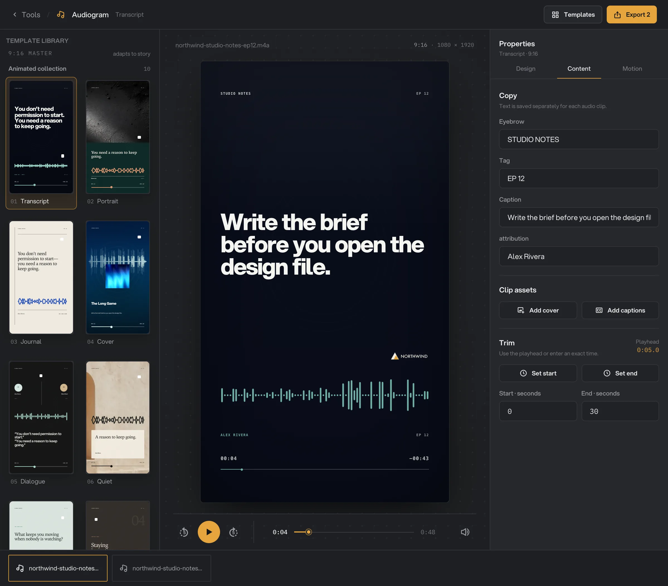Click the Eyebrow field containing STUDIO NOTES

(579, 139)
